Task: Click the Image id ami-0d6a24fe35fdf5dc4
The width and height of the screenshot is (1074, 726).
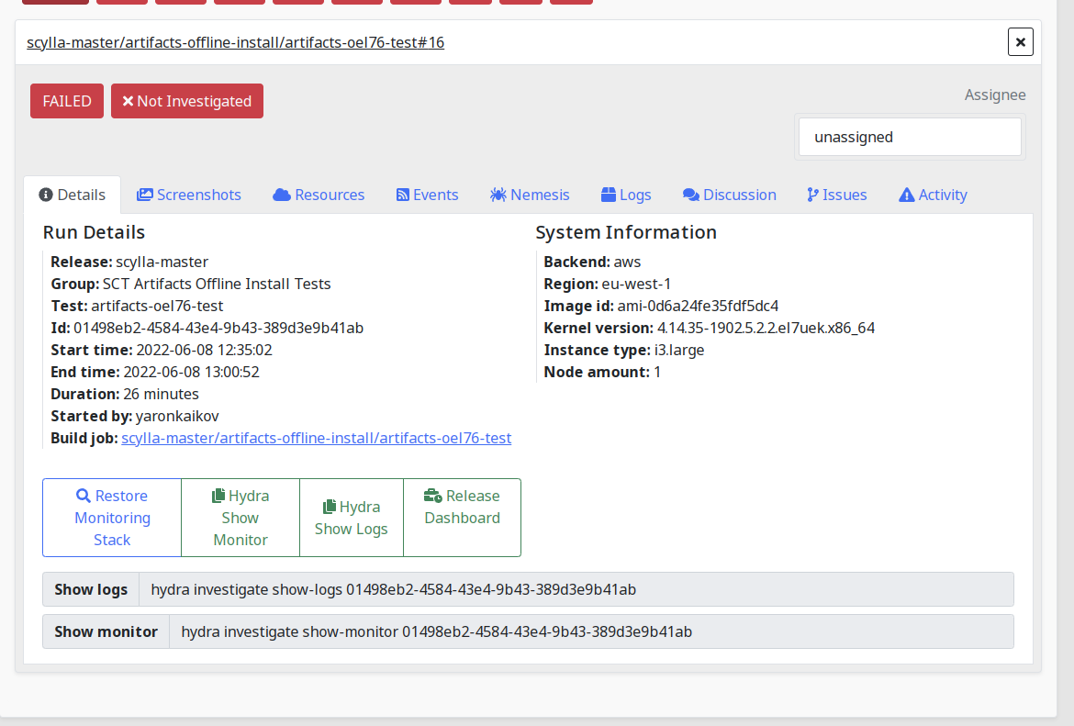Action: [x=698, y=306]
